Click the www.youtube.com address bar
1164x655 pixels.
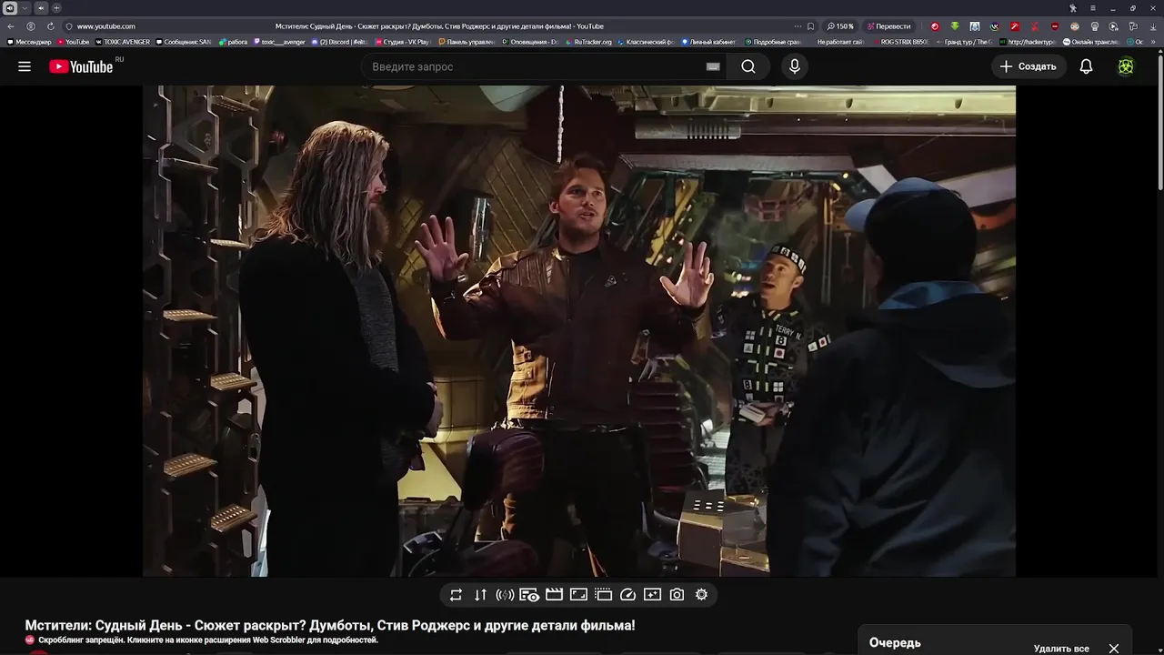[x=106, y=26]
